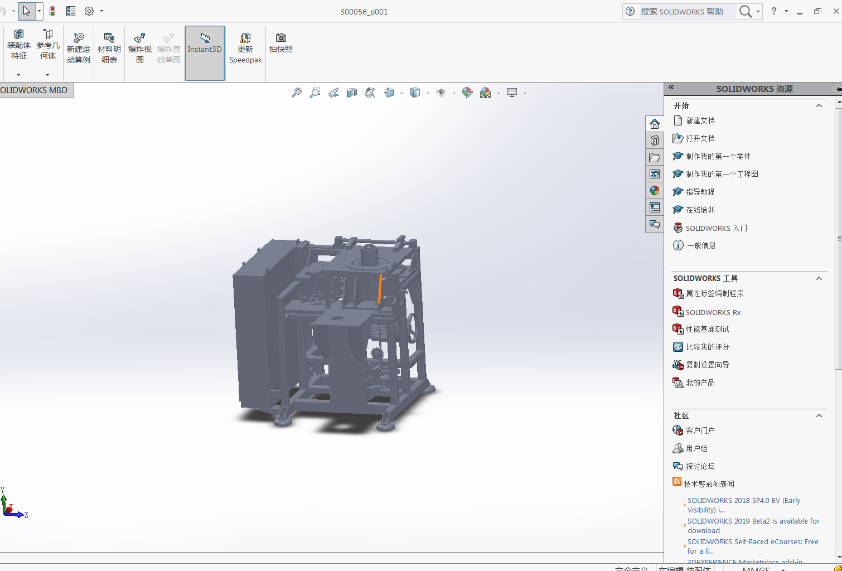Click the Bill of Materials tool

tap(109, 49)
